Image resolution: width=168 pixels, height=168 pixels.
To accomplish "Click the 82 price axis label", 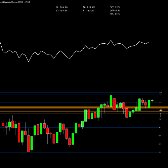I will [160, 153].
